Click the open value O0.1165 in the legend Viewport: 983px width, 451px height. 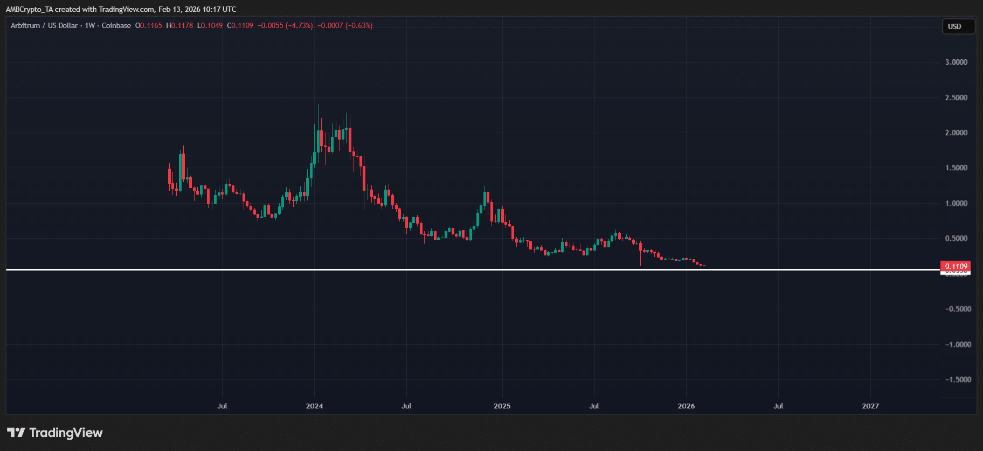148,25
